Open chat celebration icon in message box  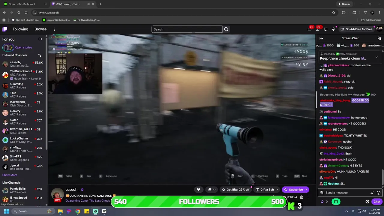pyautogui.click(x=372, y=193)
